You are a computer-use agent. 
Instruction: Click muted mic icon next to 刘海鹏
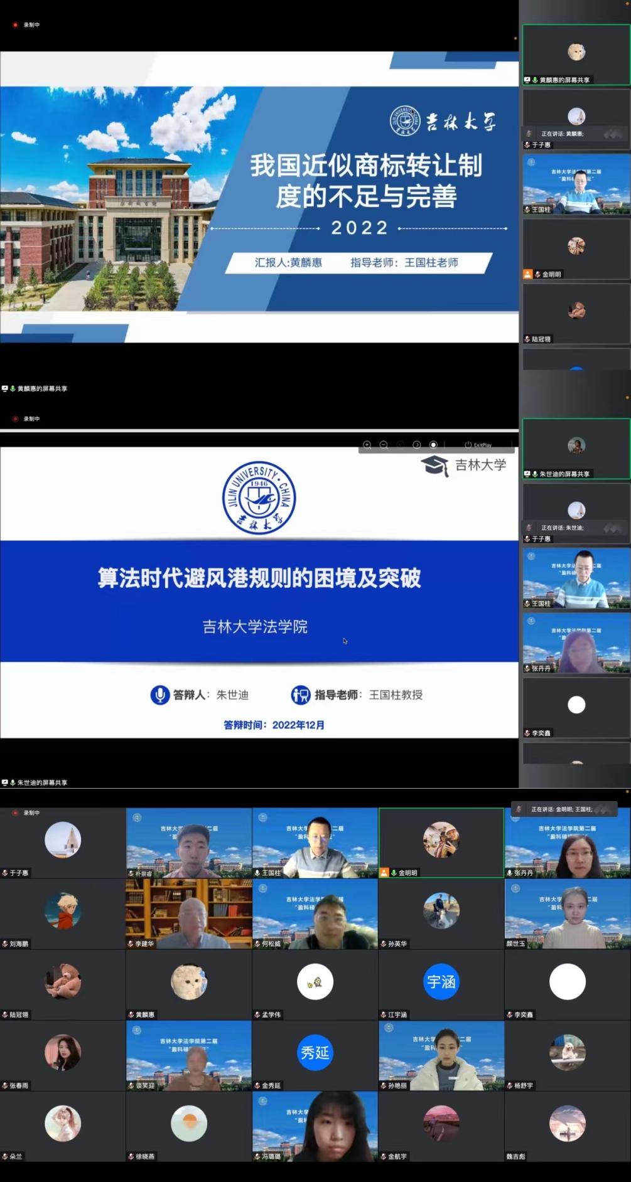coord(5,944)
